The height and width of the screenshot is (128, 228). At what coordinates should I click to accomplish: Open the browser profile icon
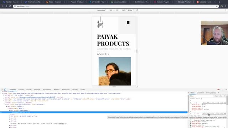point(222,6)
